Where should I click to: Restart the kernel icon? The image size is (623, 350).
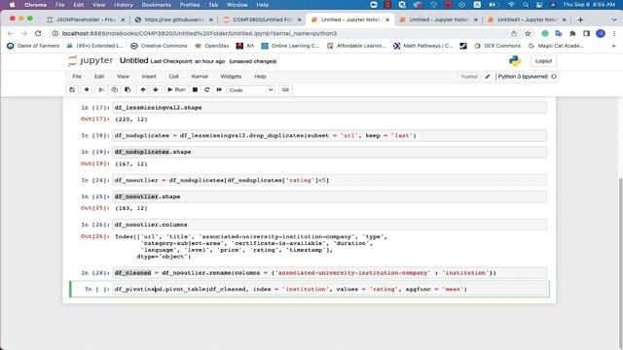coord(206,89)
